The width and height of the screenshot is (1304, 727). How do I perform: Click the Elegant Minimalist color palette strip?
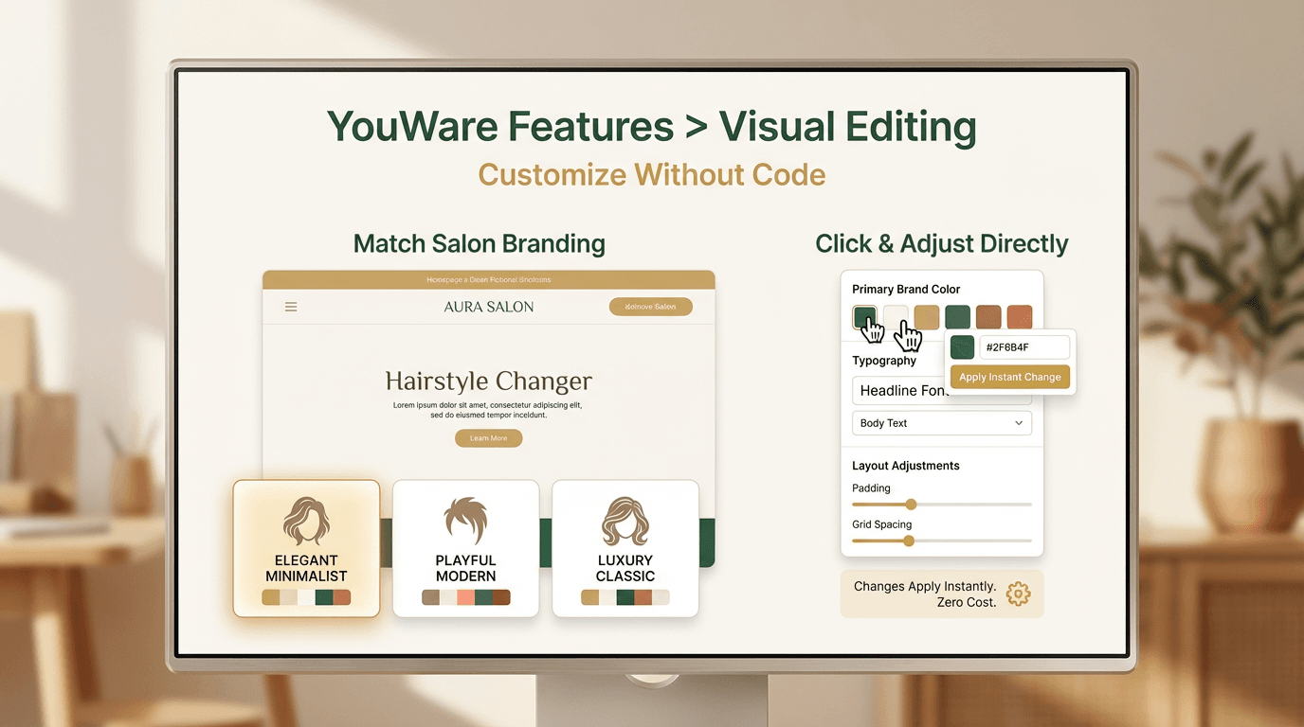coord(306,597)
